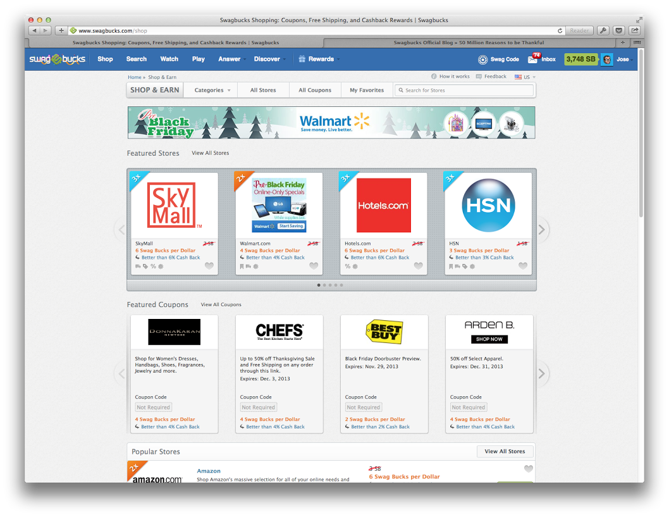Open a new tab with the tab bar plus
Screen dimensions: 669x517
pos(622,42)
